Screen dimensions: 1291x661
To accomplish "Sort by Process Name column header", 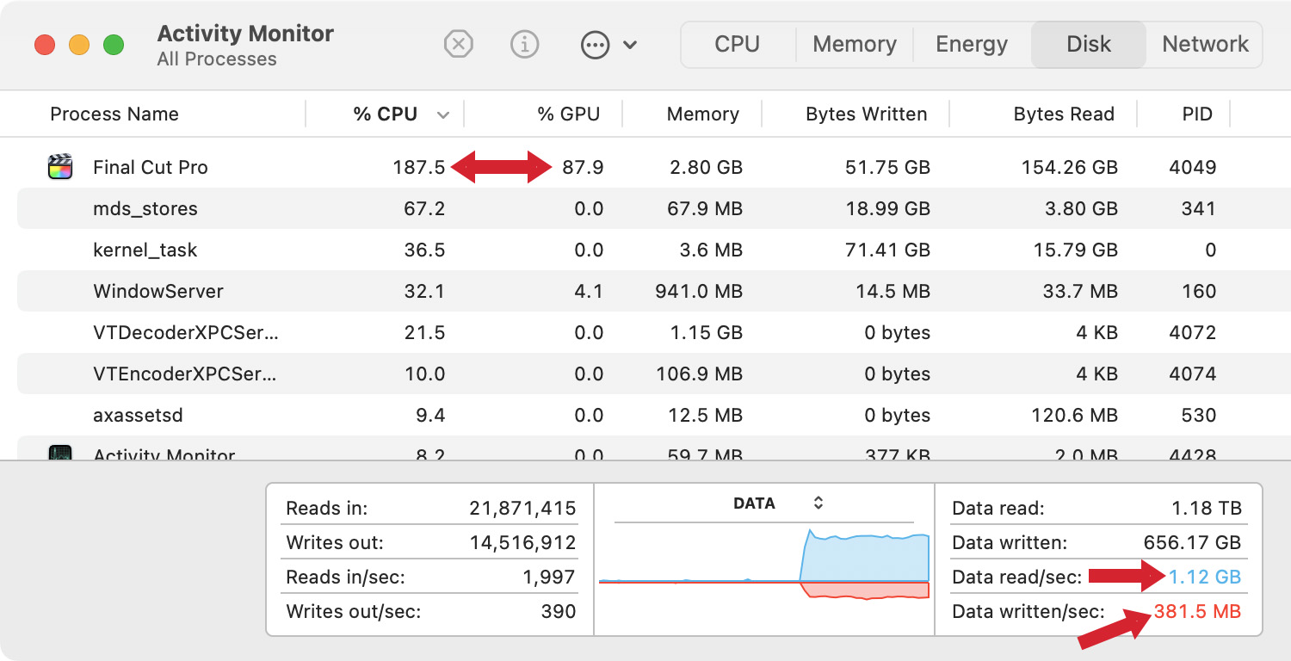I will 114,114.
